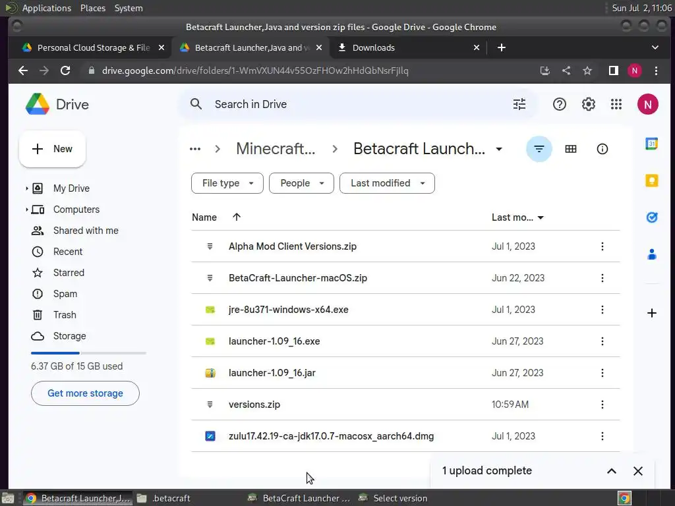Viewport: 675px width, 506px height.
Task: Open more actions for versions.zip
Action: [602, 405]
